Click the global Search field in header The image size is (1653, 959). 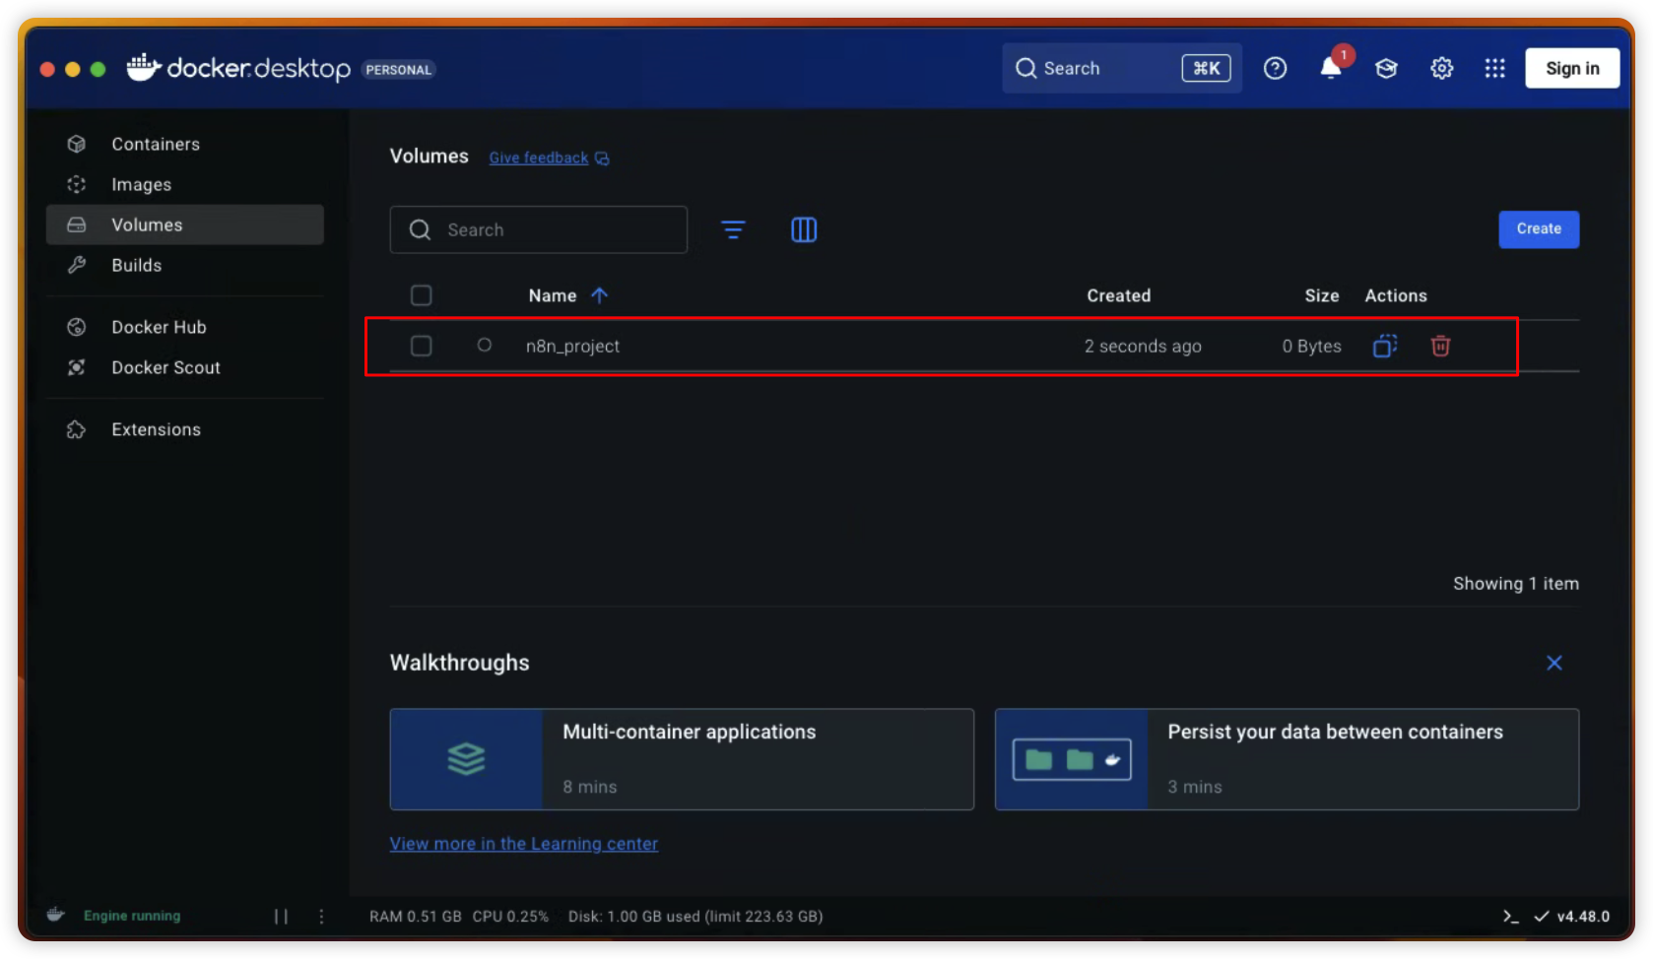click(x=1121, y=68)
